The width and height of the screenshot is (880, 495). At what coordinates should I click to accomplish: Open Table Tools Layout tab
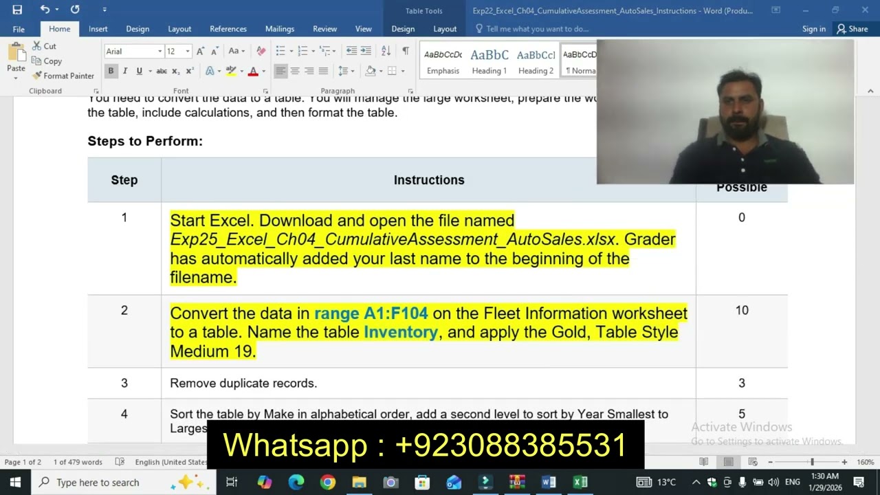[x=445, y=29]
